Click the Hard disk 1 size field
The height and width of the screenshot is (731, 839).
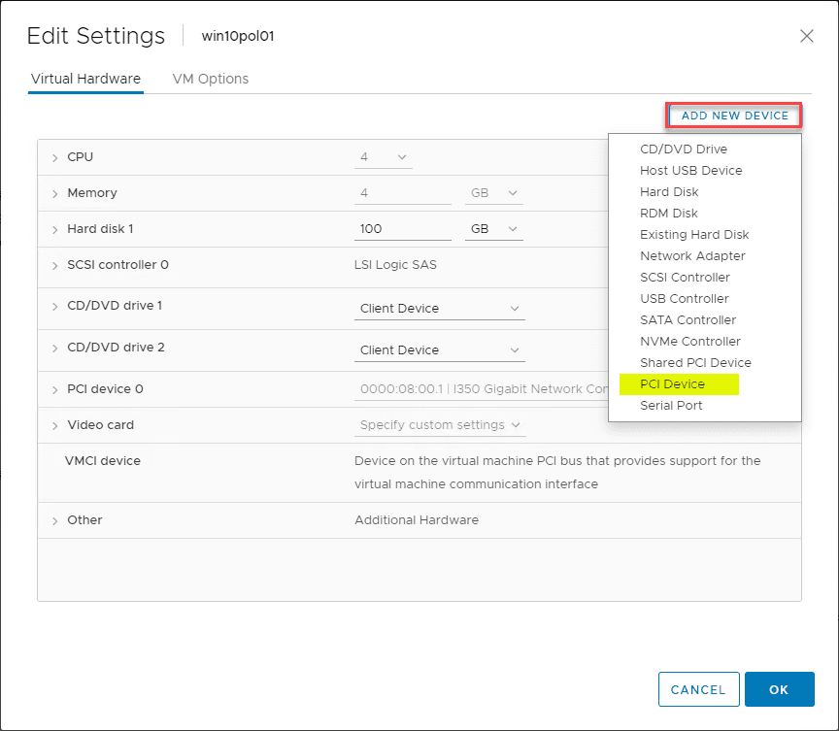(403, 229)
